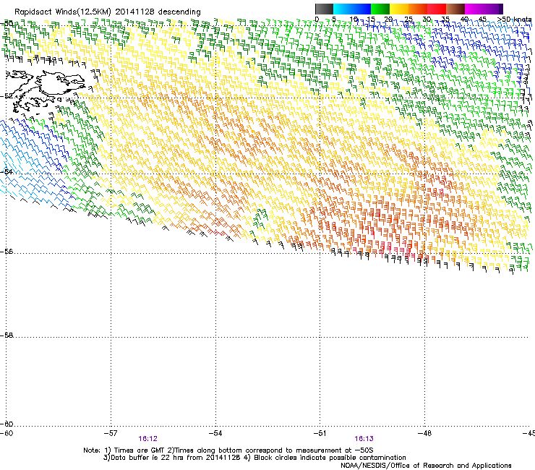This screenshot has height=470, width=535.
Task: Click the -48 longitude label on bottom axis
Action: coord(425,433)
